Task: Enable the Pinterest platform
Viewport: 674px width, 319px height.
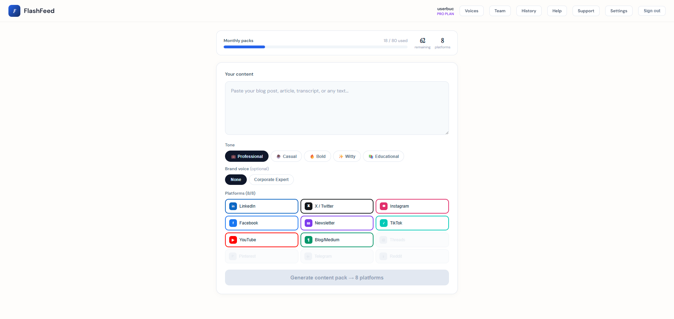Action: coord(262,256)
